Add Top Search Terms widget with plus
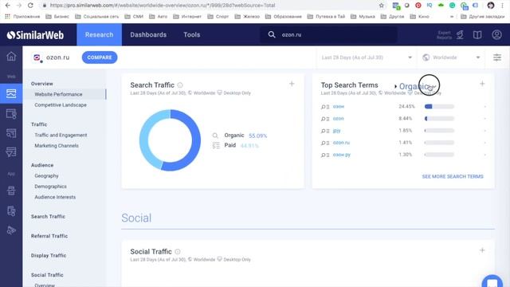This screenshot has width=510, height=287. click(x=482, y=84)
